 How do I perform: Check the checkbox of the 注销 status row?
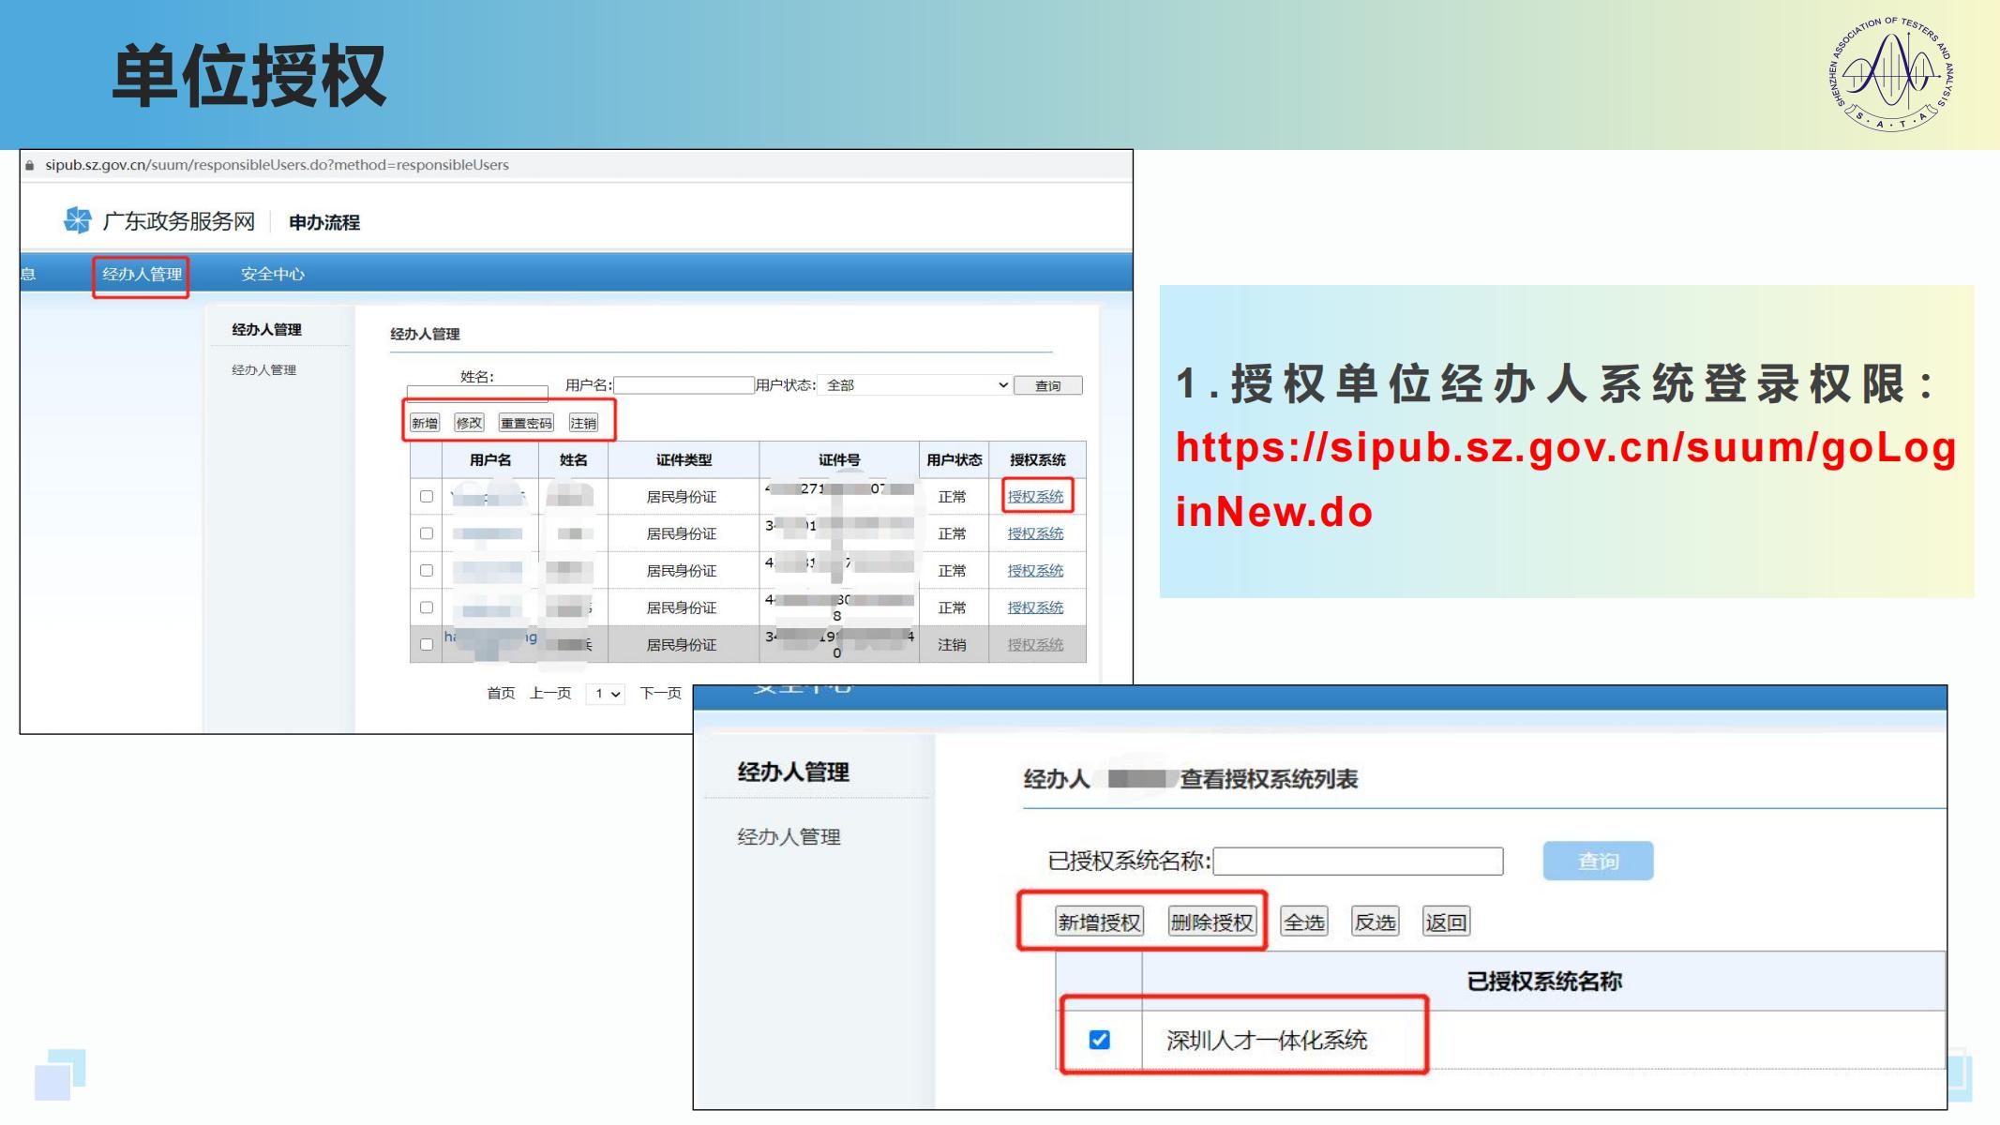(427, 644)
